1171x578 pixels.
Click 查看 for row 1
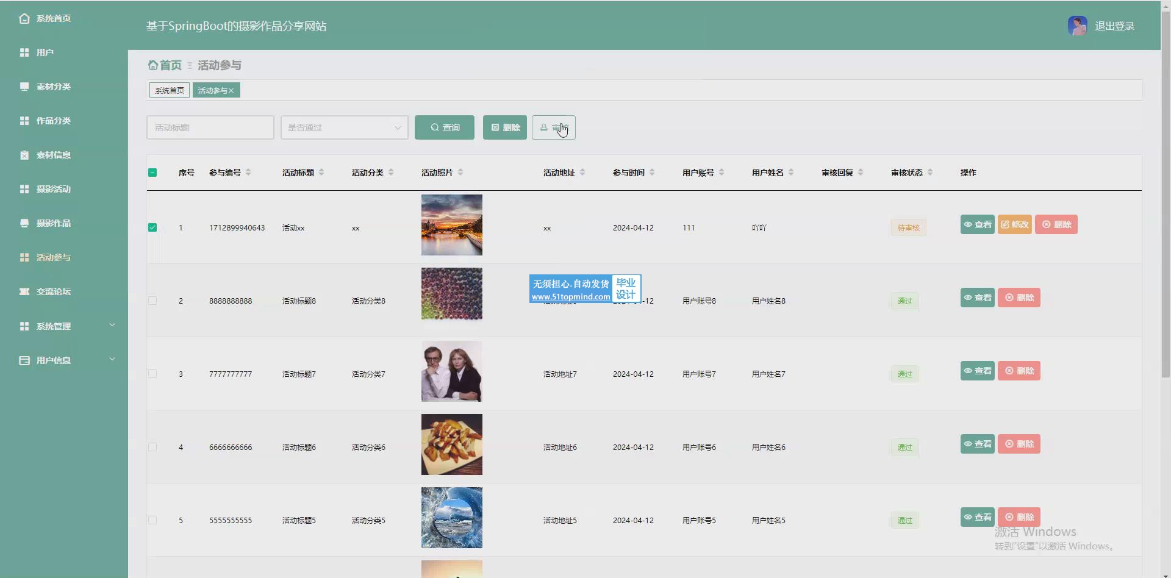(978, 224)
